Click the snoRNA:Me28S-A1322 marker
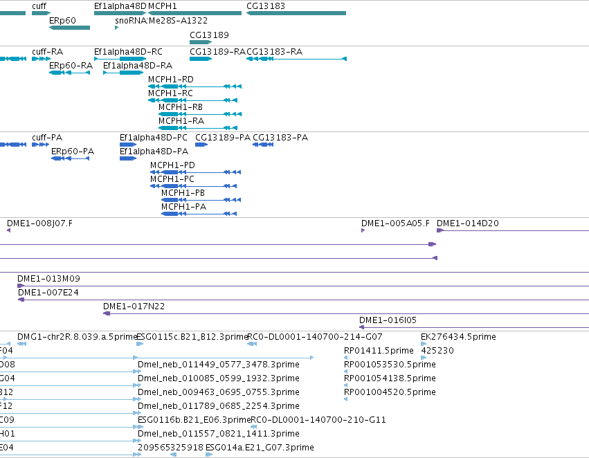Image resolution: width=589 pixels, height=458 pixels. (x=117, y=28)
